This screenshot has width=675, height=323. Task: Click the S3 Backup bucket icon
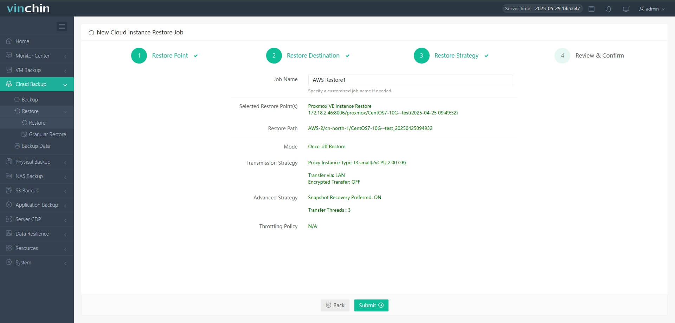coord(9,190)
